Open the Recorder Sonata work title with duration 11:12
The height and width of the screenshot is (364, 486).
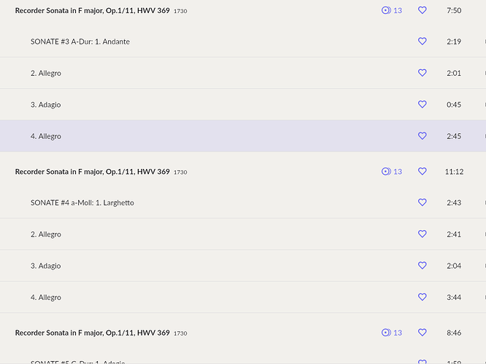(93, 172)
